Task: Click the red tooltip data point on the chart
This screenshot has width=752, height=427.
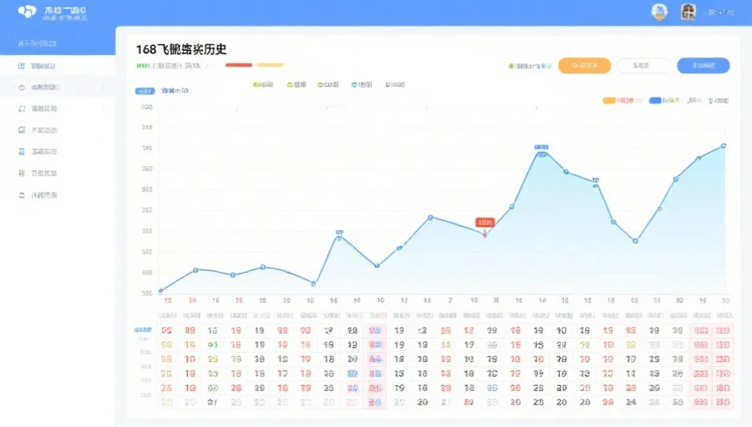Action: point(485,234)
